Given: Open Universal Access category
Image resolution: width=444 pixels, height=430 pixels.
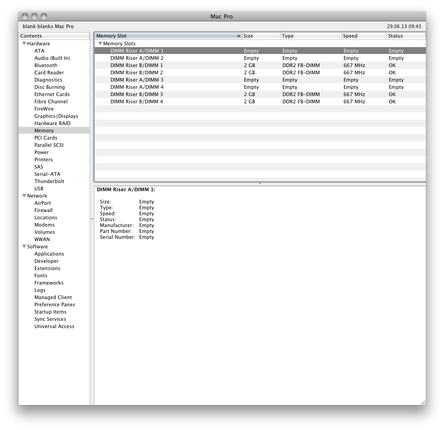Looking at the screenshot, I should [x=54, y=326].
